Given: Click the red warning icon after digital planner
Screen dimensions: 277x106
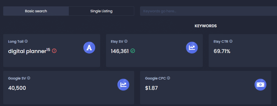Looking at the screenshot, I should (x=54, y=51).
